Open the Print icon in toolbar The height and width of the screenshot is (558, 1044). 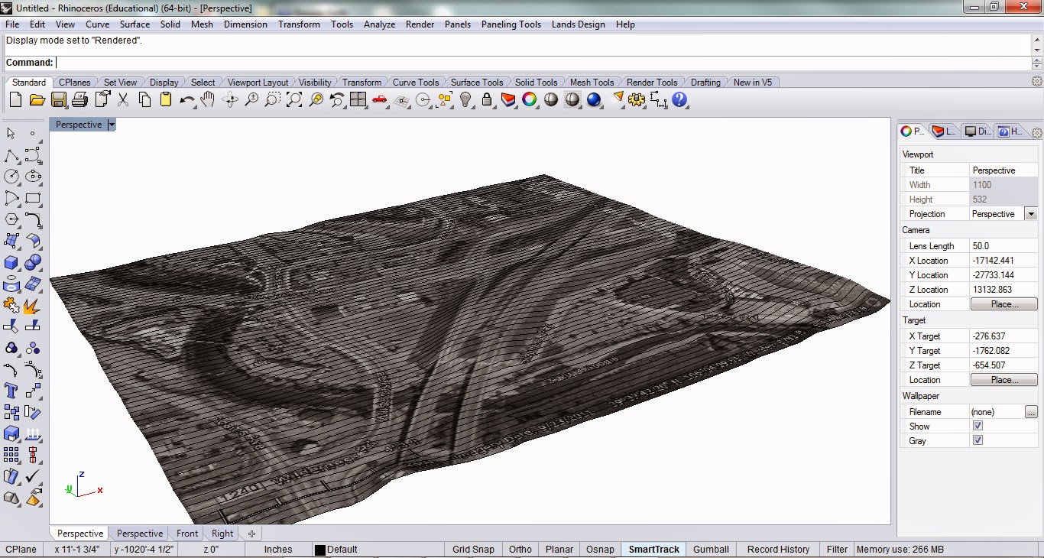point(79,100)
